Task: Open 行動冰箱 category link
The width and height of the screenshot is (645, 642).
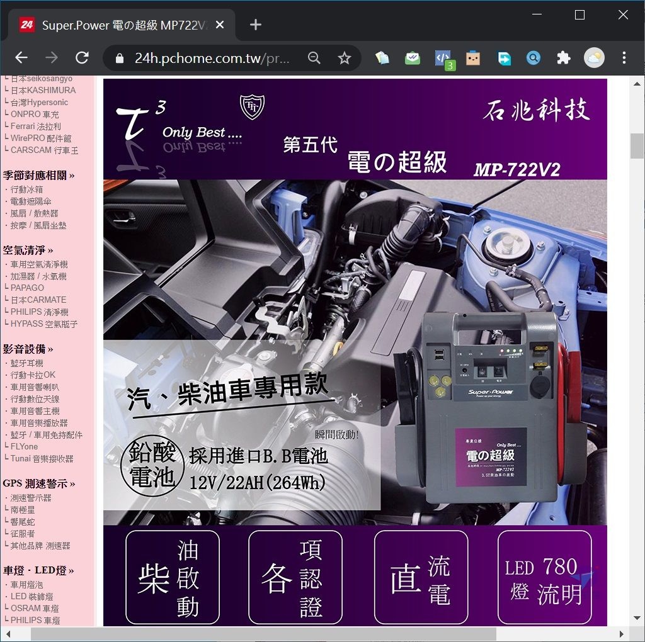Action: click(x=26, y=189)
